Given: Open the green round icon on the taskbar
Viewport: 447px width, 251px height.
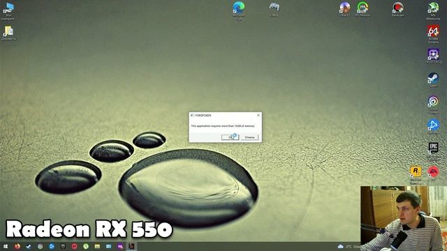Looking at the screenshot, I should [86, 246].
